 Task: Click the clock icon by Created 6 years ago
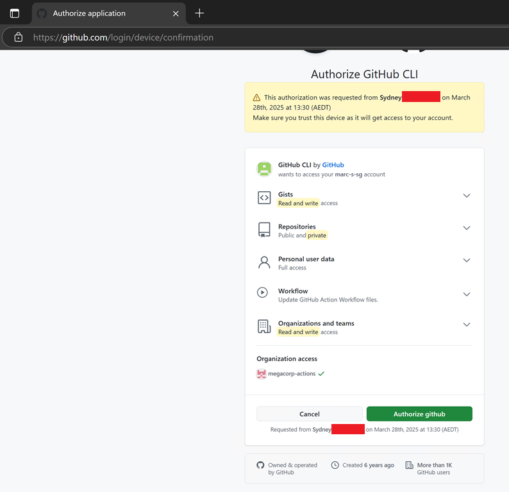(x=335, y=465)
